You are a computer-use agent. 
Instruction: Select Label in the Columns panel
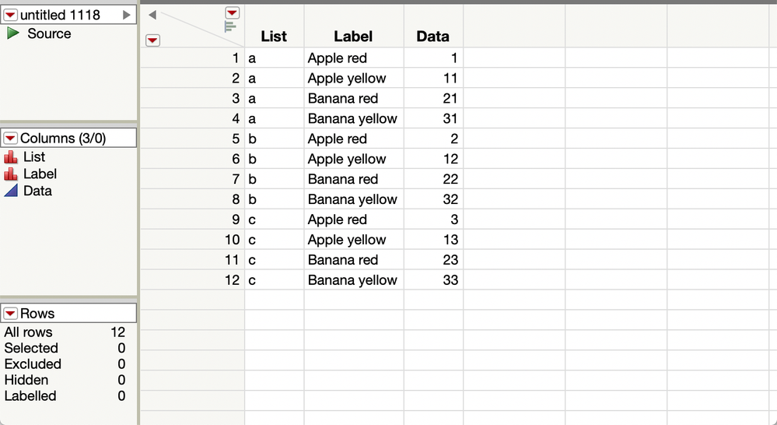point(40,174)
